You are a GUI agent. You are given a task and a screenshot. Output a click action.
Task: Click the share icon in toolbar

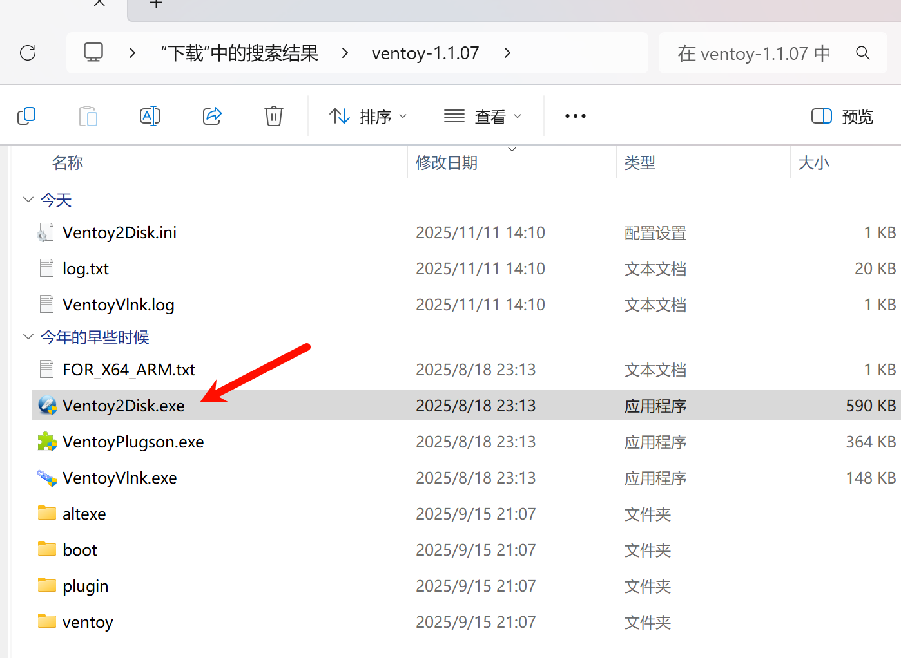tap(212, 117)
